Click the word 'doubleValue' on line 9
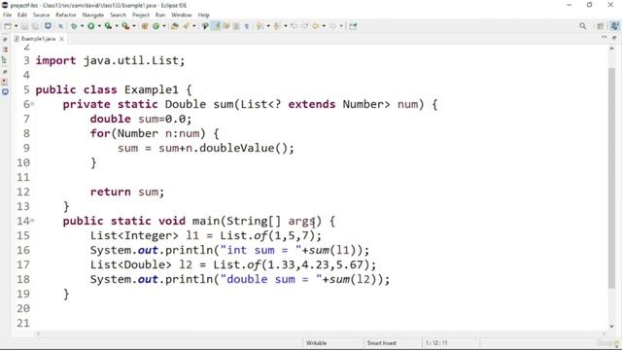The height and width of the screenshot is (350, 622). coord(237,148)
